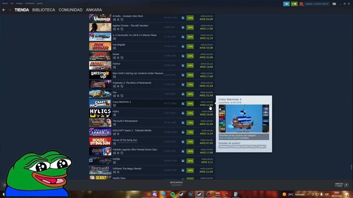
Task: Open the ANKARA profile tab
Action: coord(94,10)
